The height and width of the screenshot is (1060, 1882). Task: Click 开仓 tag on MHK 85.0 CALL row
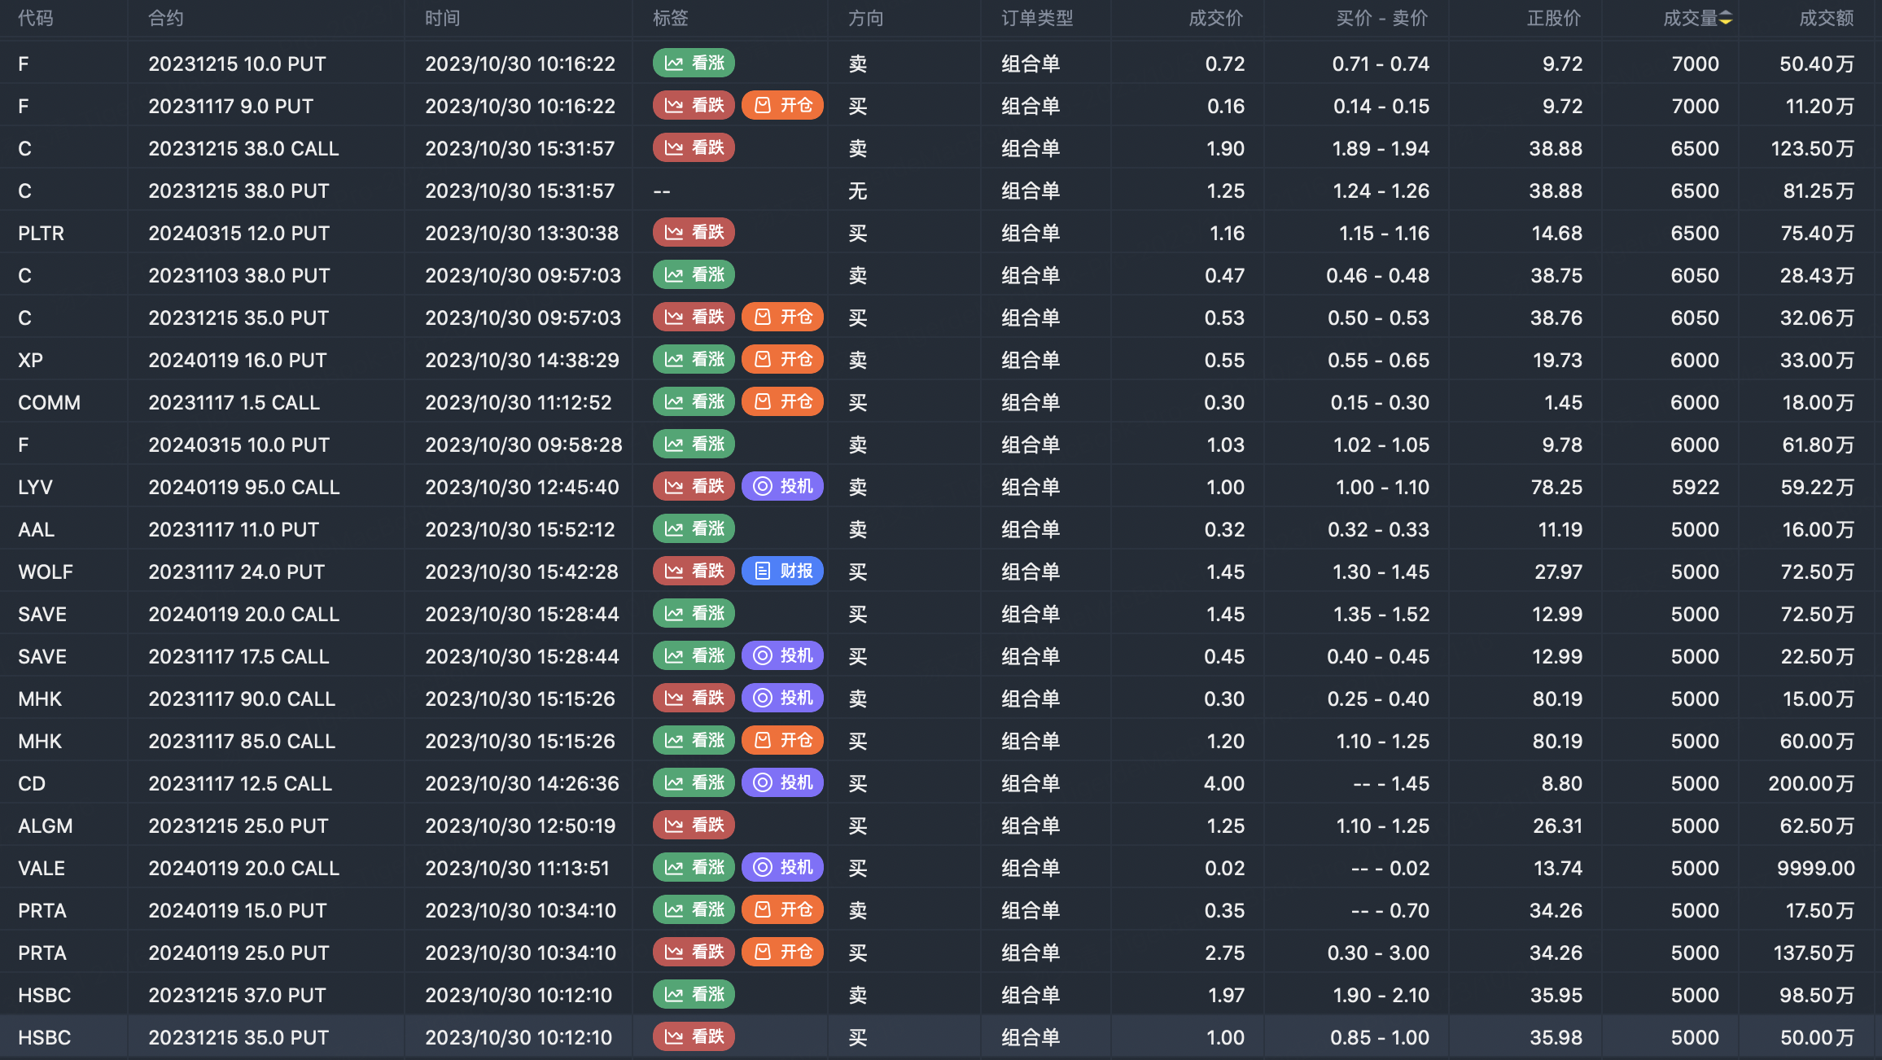click(782, 741)
